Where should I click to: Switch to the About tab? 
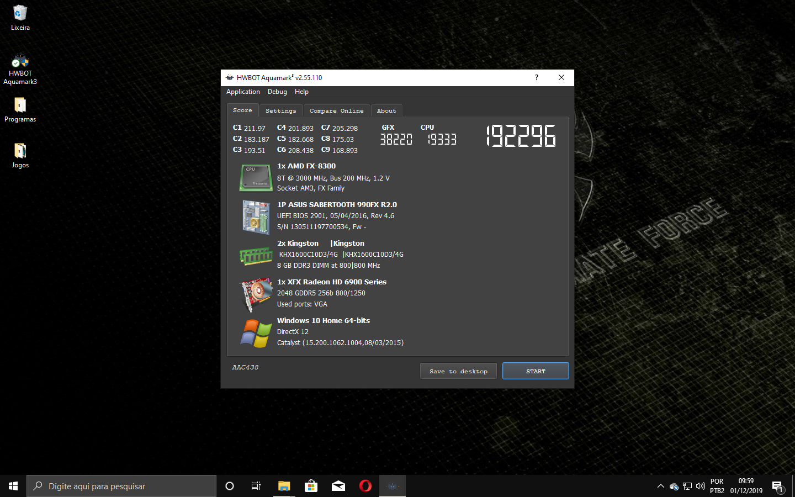click(x=386, y=111)
